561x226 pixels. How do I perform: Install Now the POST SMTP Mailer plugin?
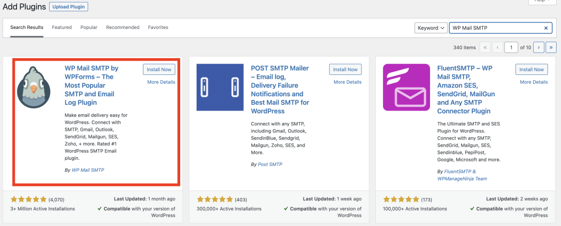pyautogui.click(x=345, y=69)
